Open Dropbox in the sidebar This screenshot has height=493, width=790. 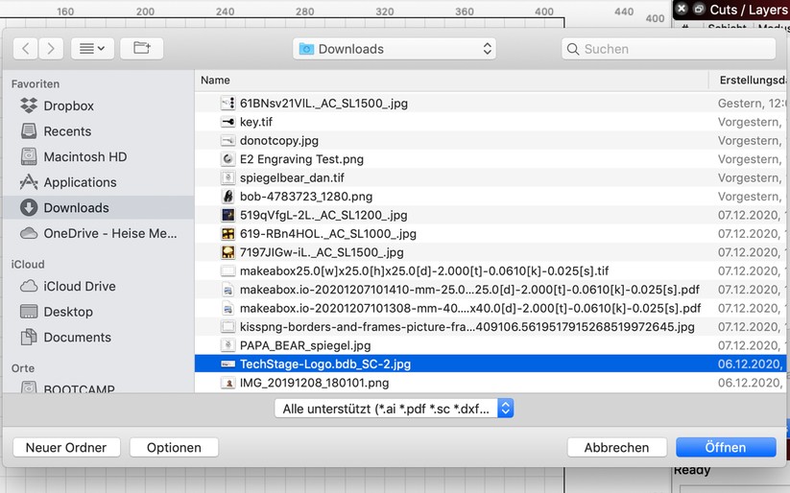tap(68, 106)
